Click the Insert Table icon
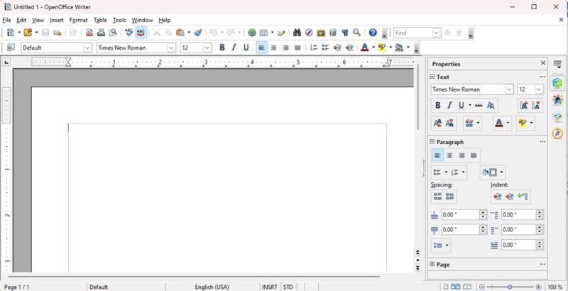Image resolution: width=568 pixels, height=291 pixels. [x=263, y=33]
